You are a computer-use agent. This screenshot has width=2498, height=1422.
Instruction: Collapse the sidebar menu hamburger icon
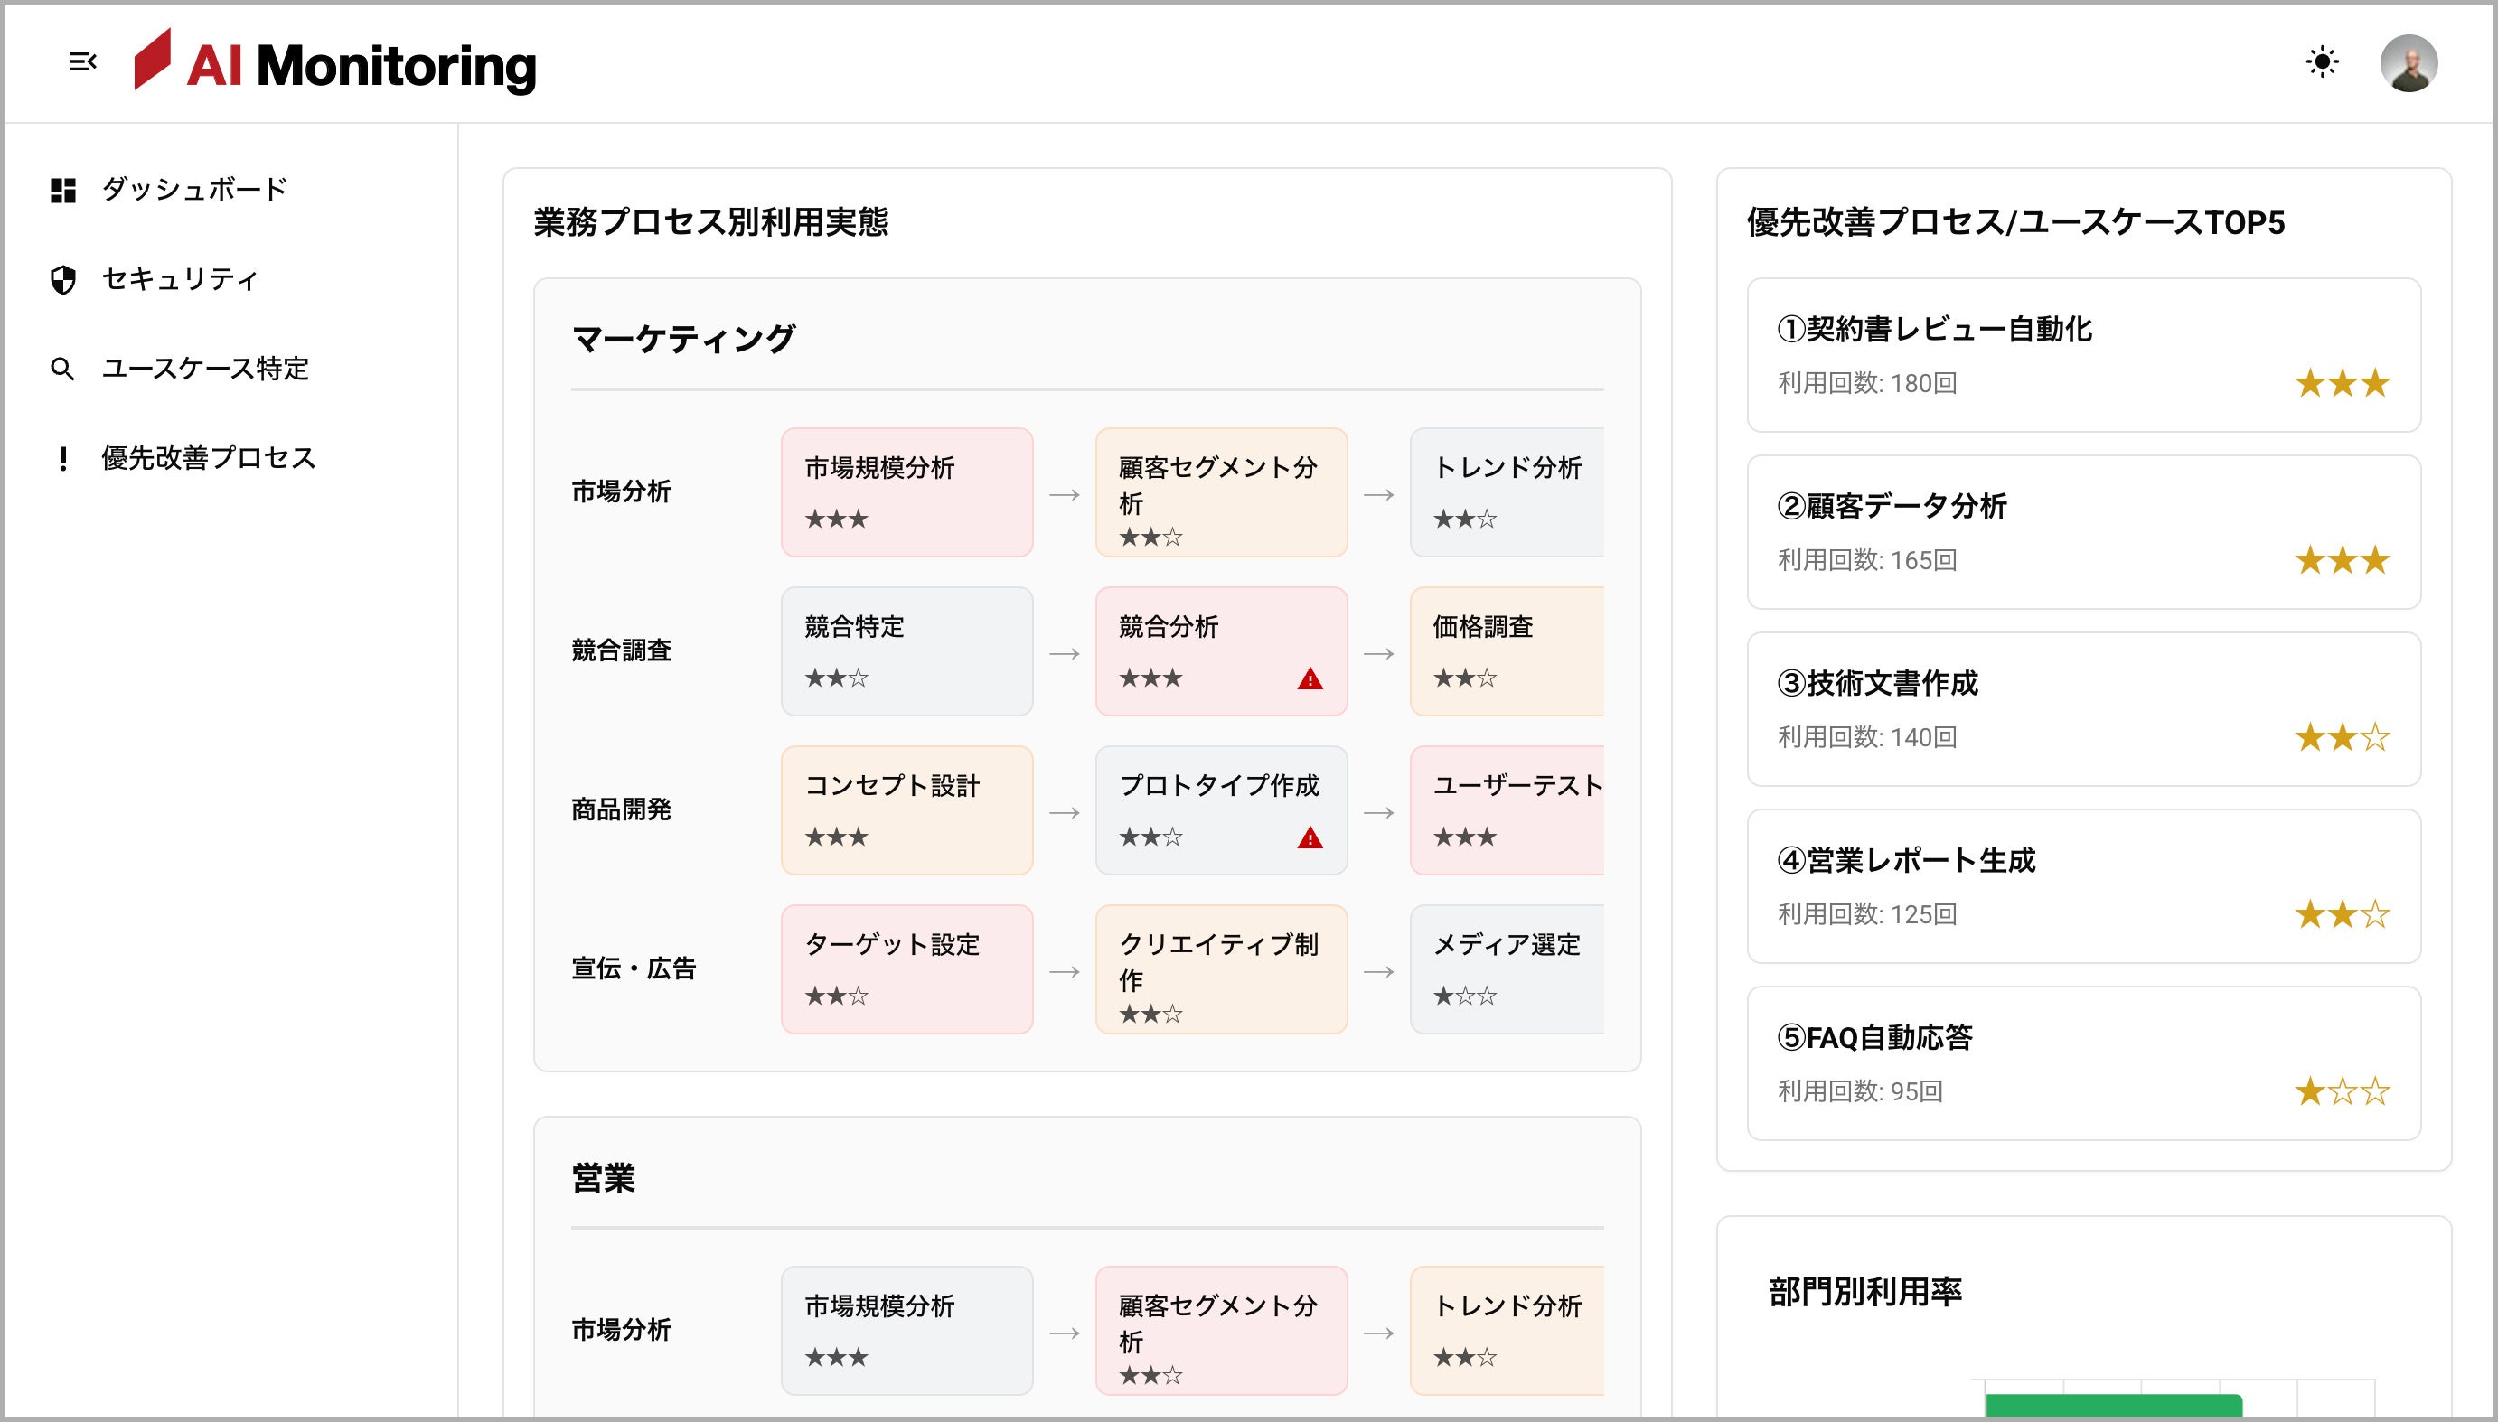(83, 62)
